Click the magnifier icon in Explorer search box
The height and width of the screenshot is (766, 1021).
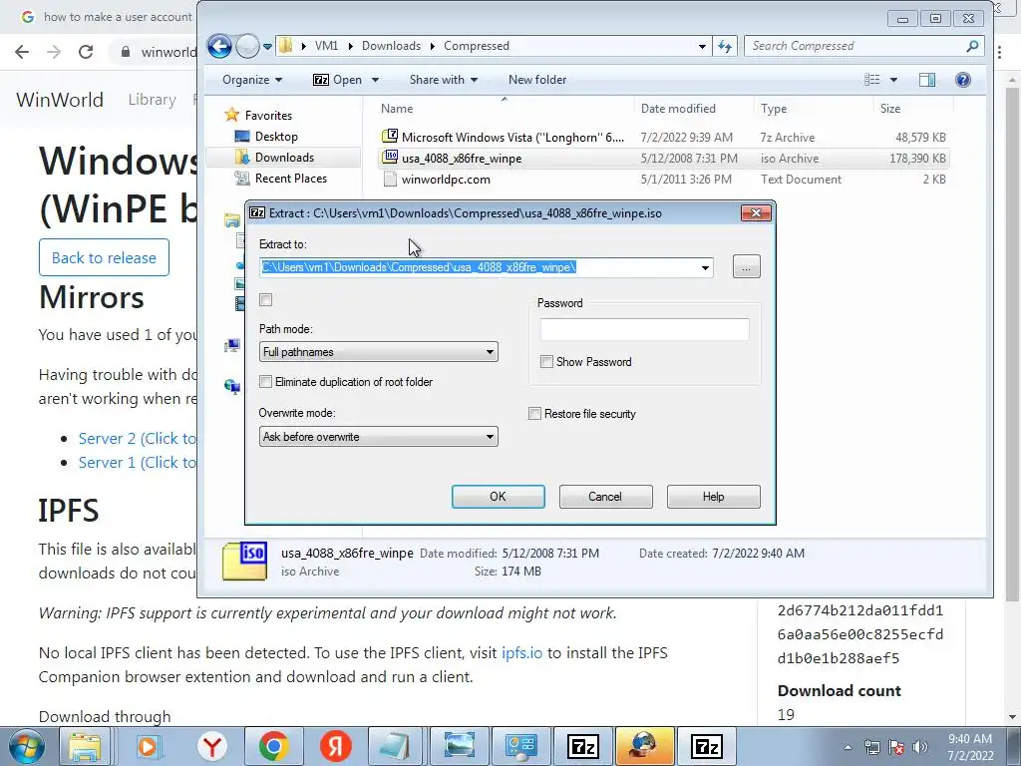pos(972,46)
